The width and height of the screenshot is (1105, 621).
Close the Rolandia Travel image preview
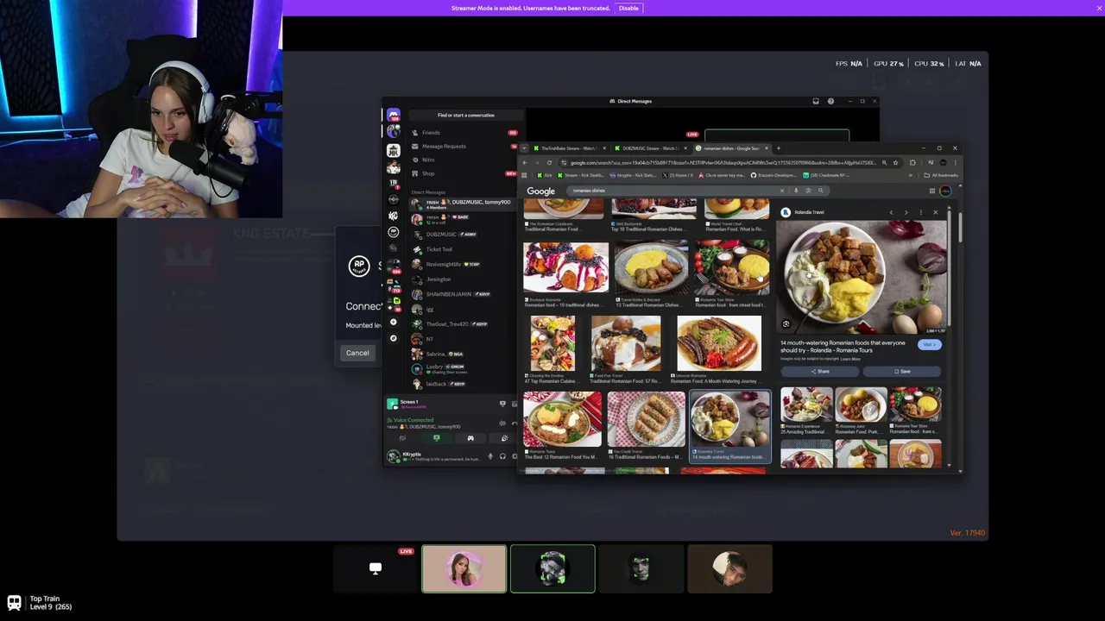[935, 212]
